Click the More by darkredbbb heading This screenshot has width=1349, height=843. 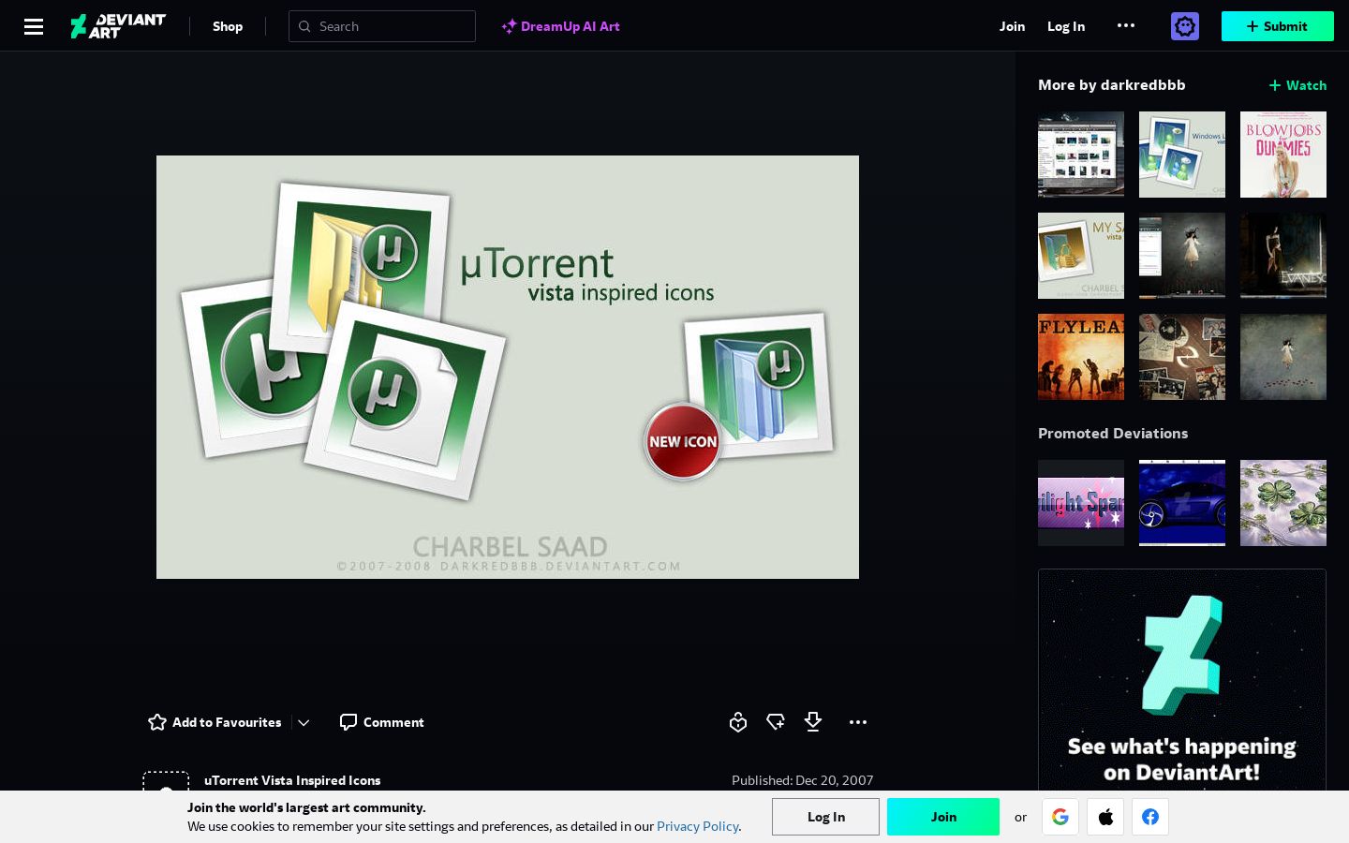pos(1112,85)
